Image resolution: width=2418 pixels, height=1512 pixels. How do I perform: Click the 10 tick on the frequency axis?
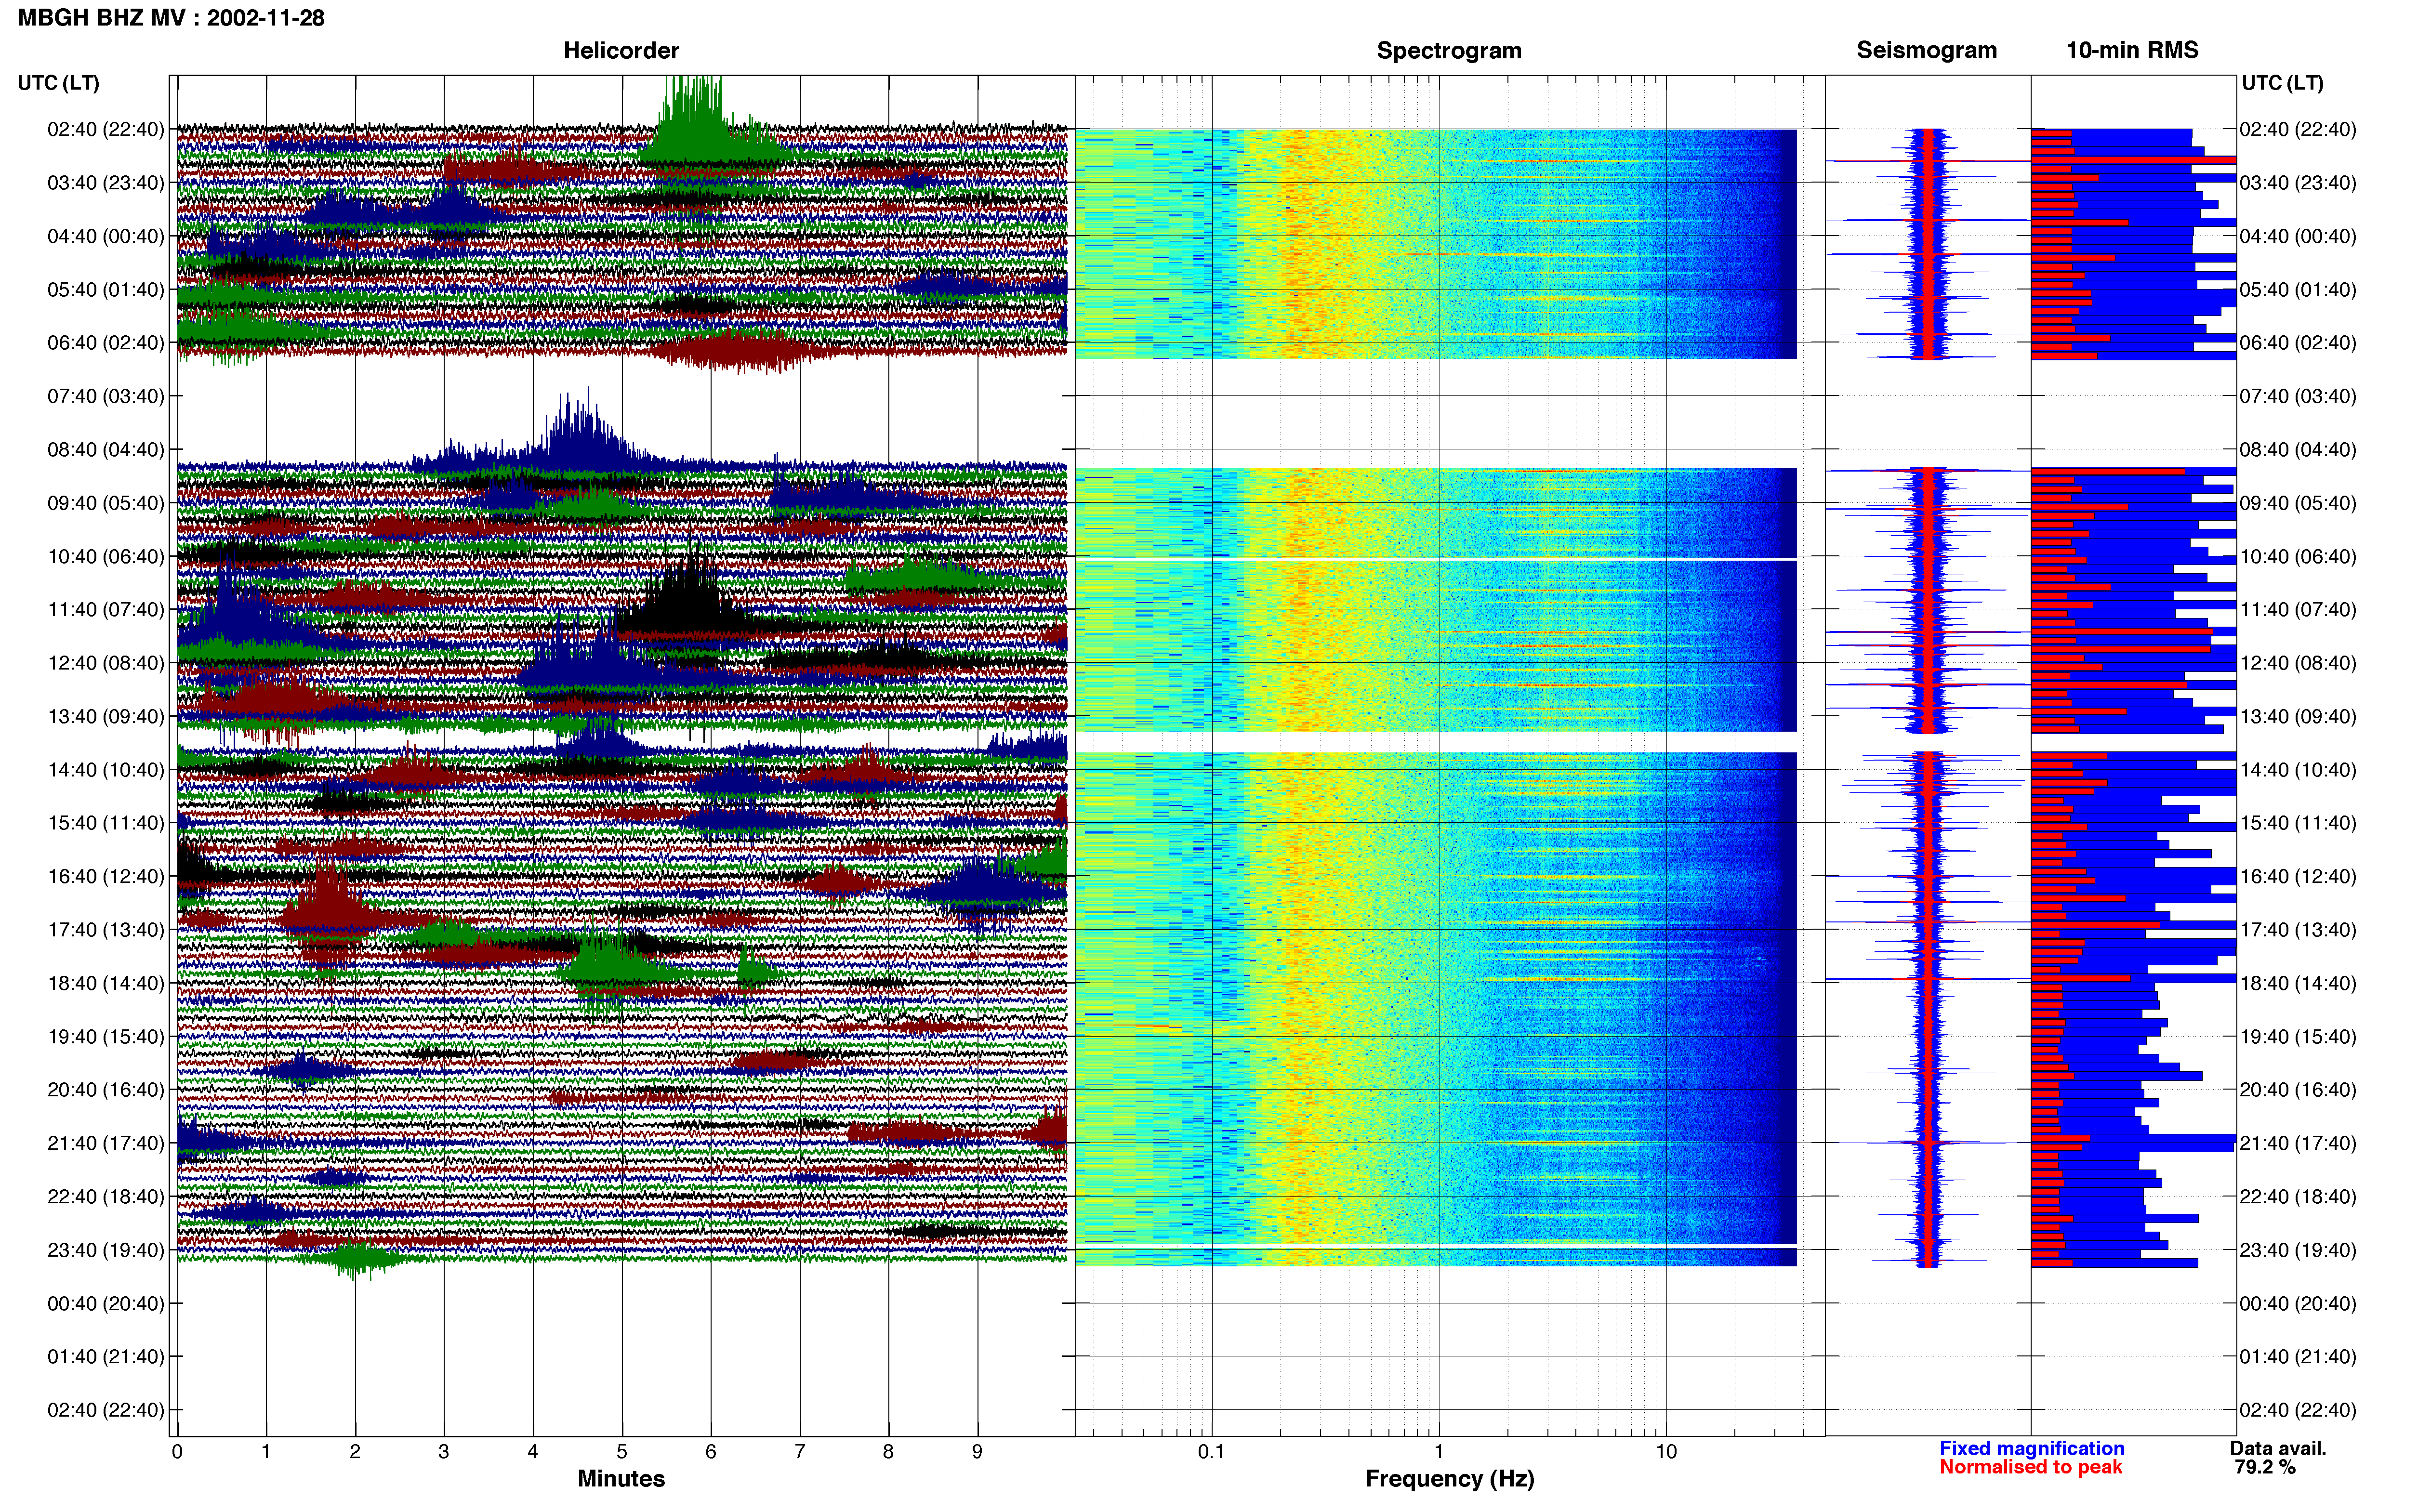pos(1666,1451)
